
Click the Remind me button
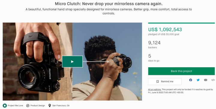[165, 82]
